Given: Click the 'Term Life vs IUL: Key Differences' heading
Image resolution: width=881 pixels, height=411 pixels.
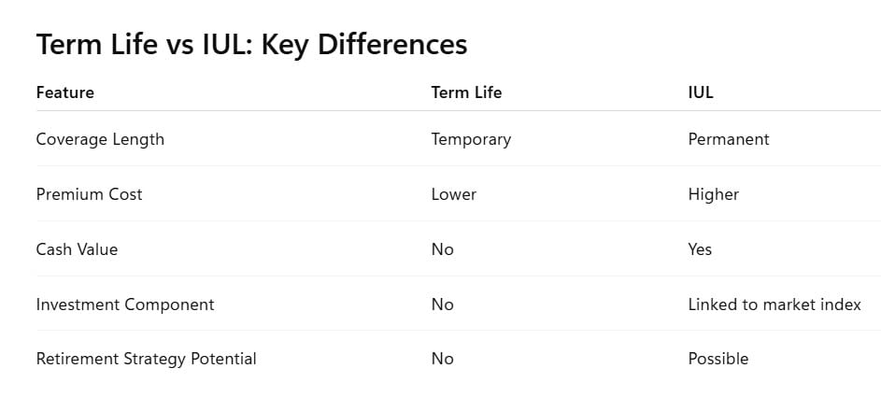Looking at the screenshot, I should [x=251, y=44].
